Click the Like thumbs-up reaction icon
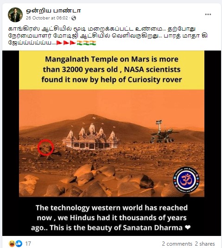Image resolution: width=222 pixels, height=248 pixels. click(x=19, y=243)
